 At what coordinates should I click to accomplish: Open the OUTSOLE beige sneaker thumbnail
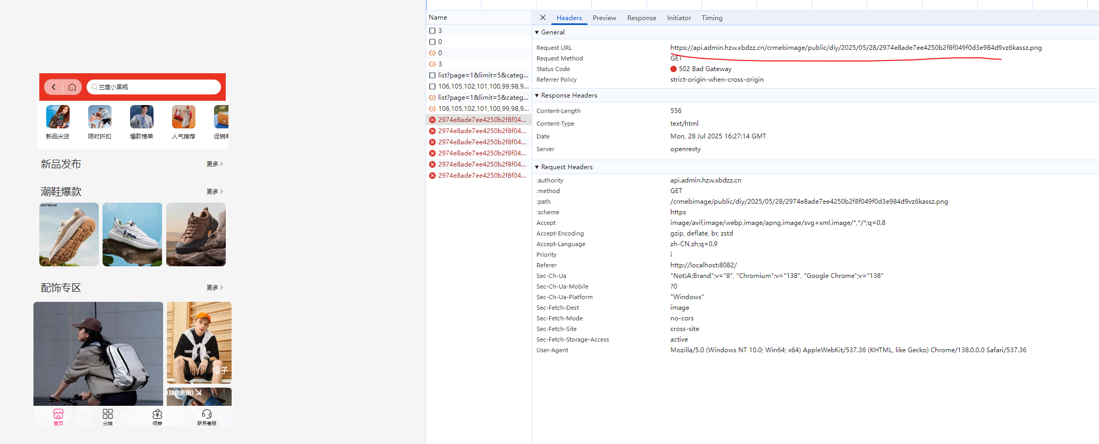[69, 234]
